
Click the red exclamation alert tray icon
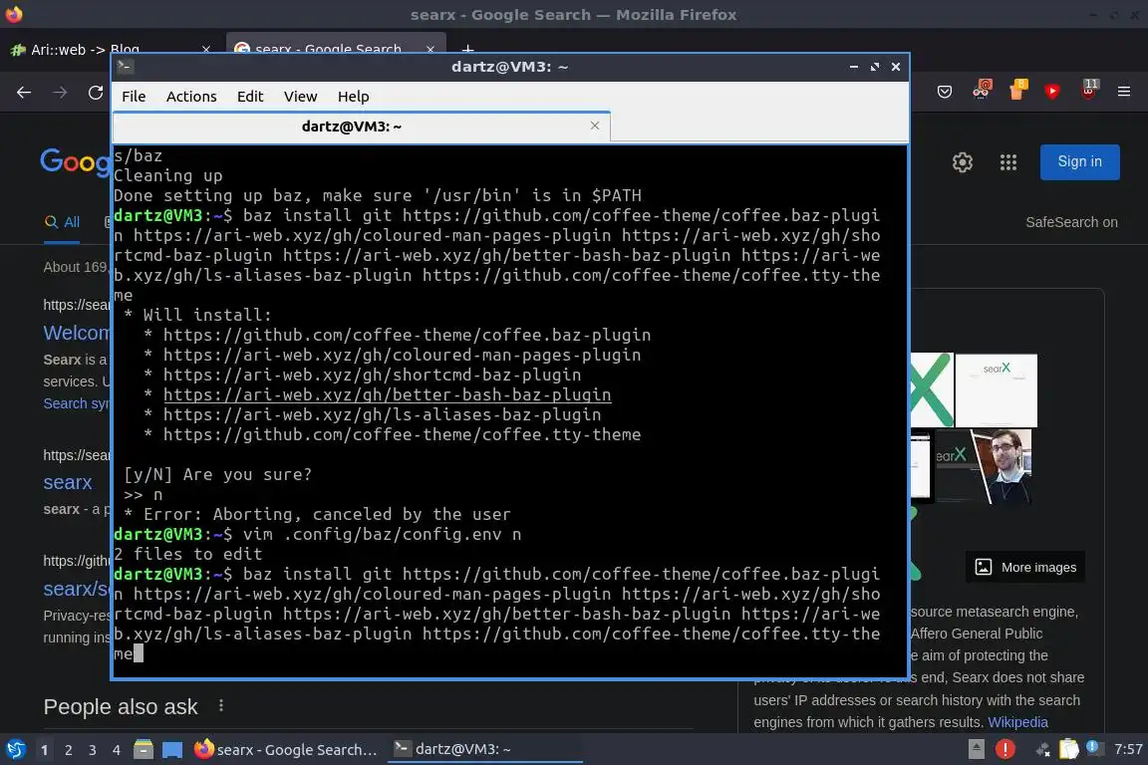(1005, 749)
